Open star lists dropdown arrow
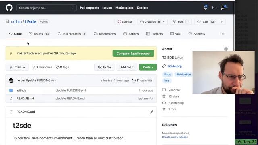258x145 pixels. click(222, 22)
